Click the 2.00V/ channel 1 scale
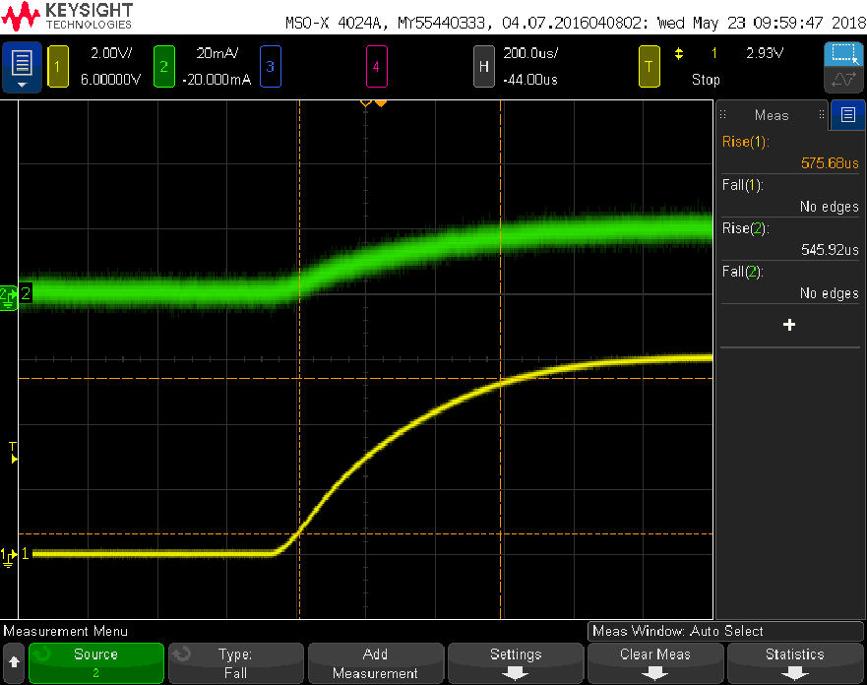 click(111, 53)
